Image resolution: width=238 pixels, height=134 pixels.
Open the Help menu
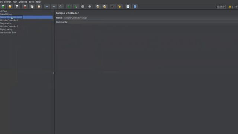click(x=38, y=2)
